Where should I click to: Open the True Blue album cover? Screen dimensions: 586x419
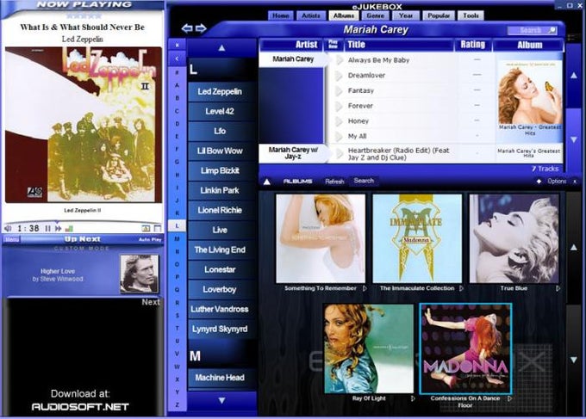(514, 238)
